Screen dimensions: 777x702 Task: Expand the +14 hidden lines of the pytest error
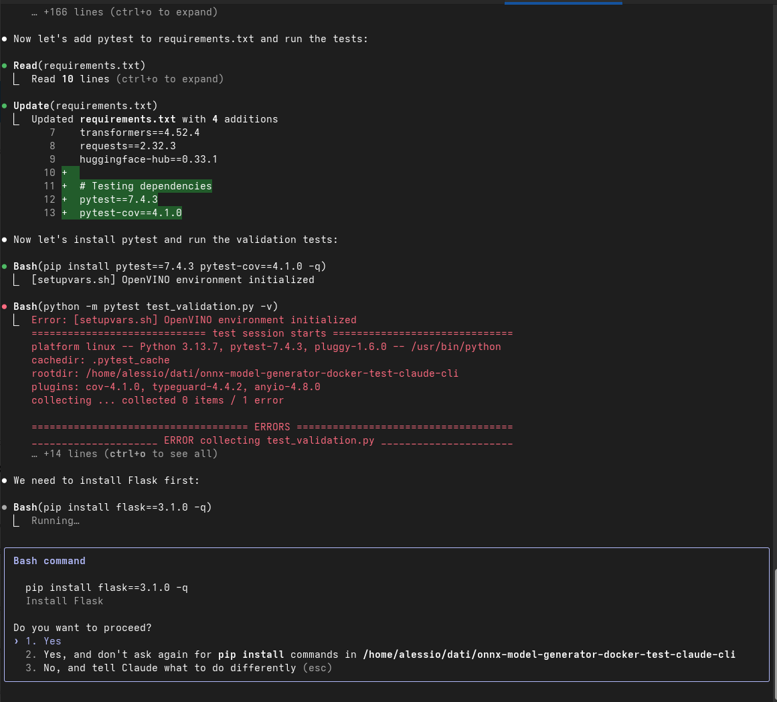(124, 453)
